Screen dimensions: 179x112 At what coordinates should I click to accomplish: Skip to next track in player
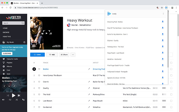point(19,95)
